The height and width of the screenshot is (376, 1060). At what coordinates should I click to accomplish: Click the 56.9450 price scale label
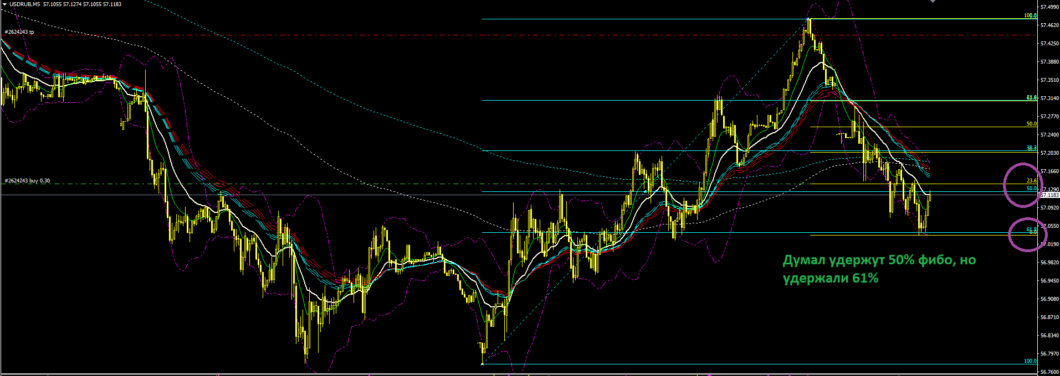pos(1049,281)
